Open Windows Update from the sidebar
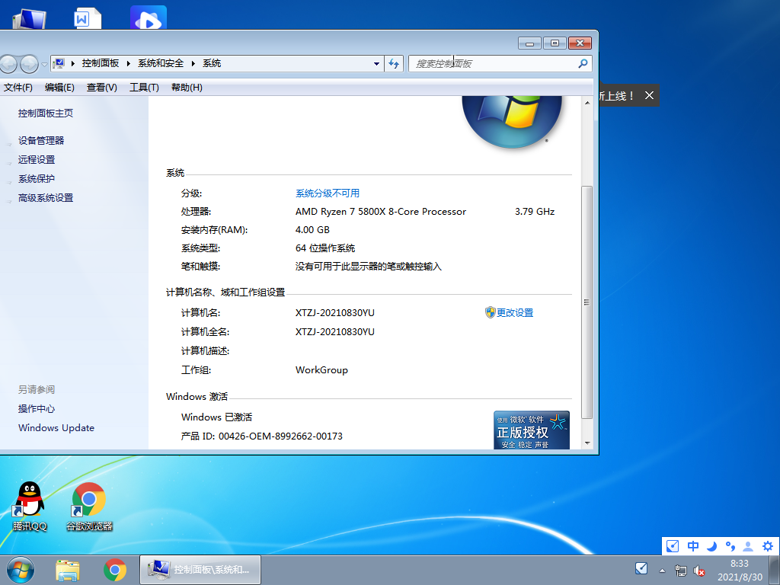 tap(56, 427)
